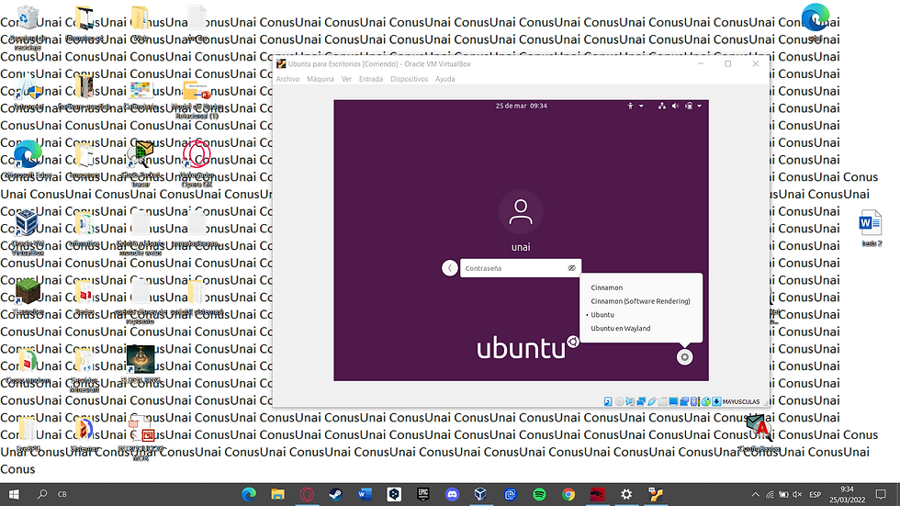This screenshot has width=900, height=506.
Task: Go back with the arrow beside password field
Action: (449, 268)
